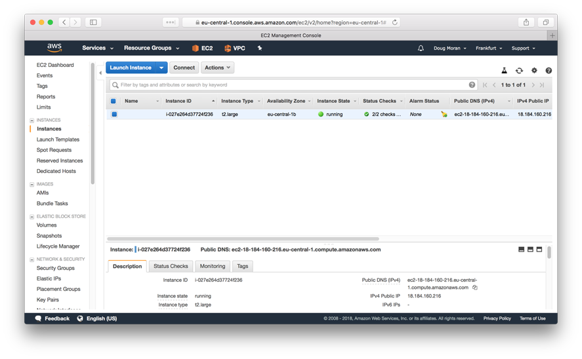The image size is (582, 359).
Task: Open the Services menu
Action: click(98, 48)
